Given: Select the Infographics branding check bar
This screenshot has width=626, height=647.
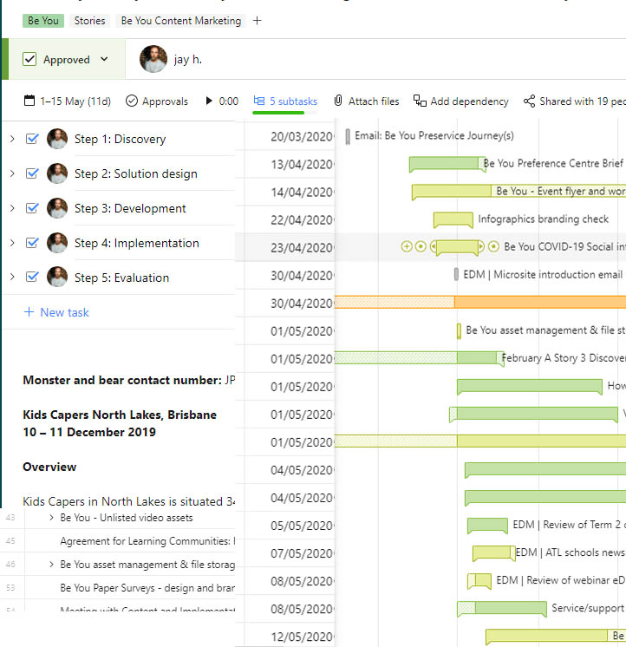Looking at the screenshot, I should pyautogui.click(x=453, y=219).
